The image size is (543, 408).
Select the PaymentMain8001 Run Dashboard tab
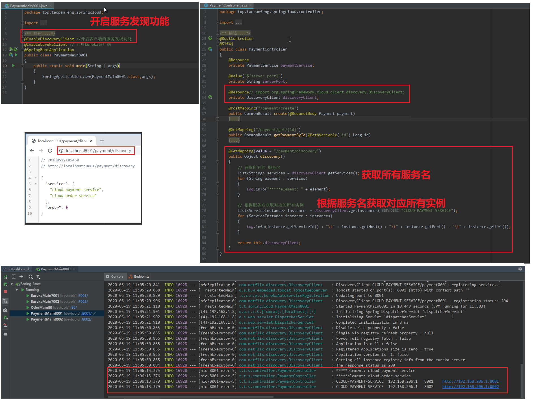(x=56, y=269)
